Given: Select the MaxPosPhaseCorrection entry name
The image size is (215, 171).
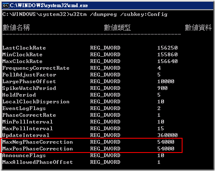Looking at the screenshot, I should pos(38,149).
